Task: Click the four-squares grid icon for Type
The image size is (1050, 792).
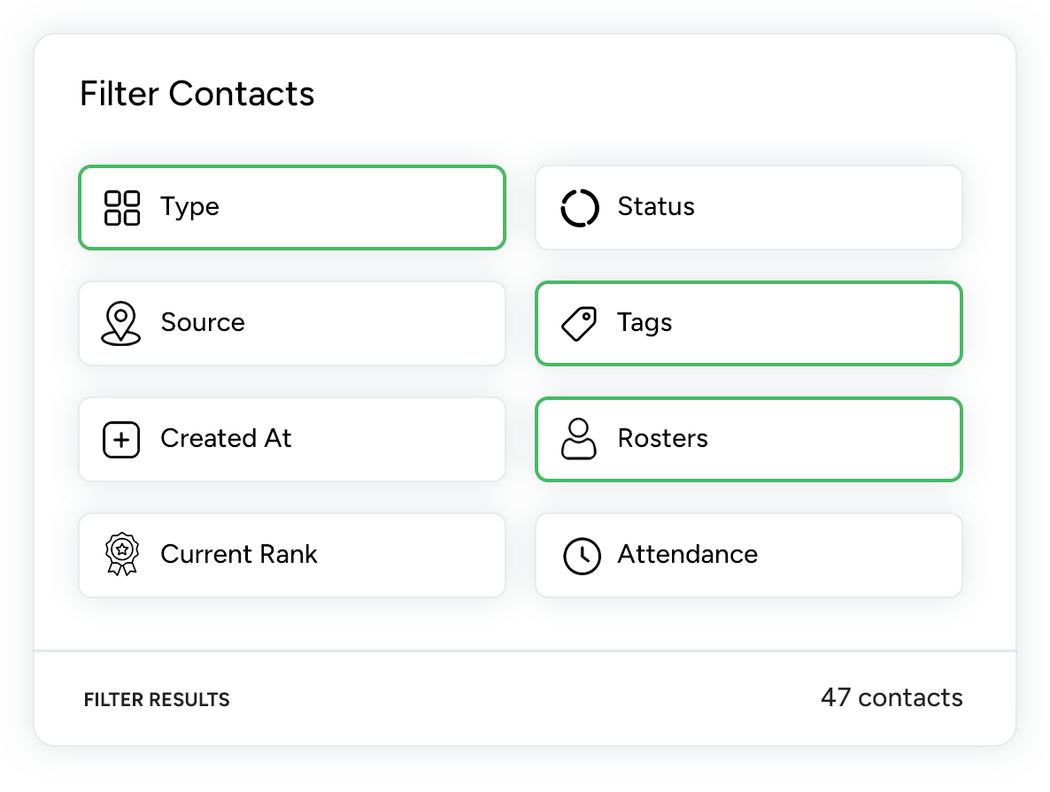Action: click(122, 208)
